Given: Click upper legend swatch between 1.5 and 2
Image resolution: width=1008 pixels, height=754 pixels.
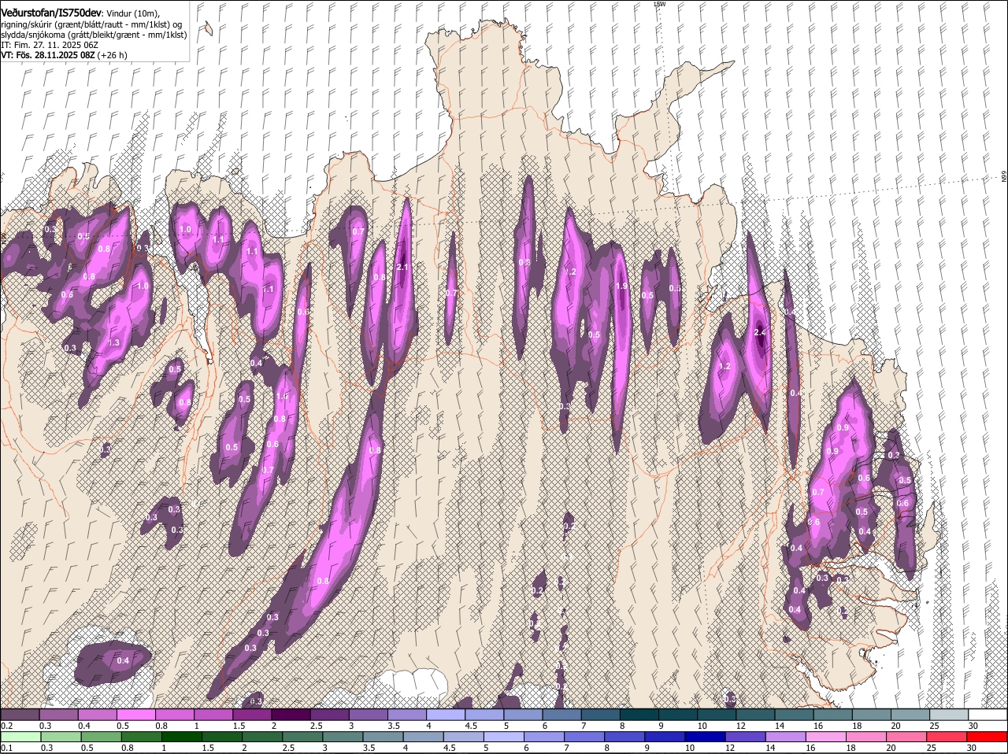Looking at the screenshot, I should 251,715.
